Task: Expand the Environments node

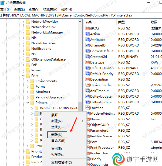Action: point(28,81)
